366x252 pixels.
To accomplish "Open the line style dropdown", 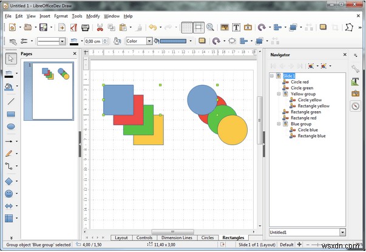I will click(62, 41).
